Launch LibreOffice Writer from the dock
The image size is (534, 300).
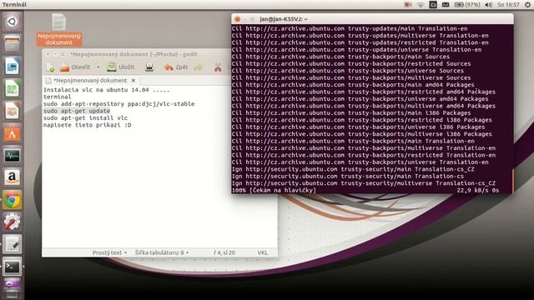12,66
